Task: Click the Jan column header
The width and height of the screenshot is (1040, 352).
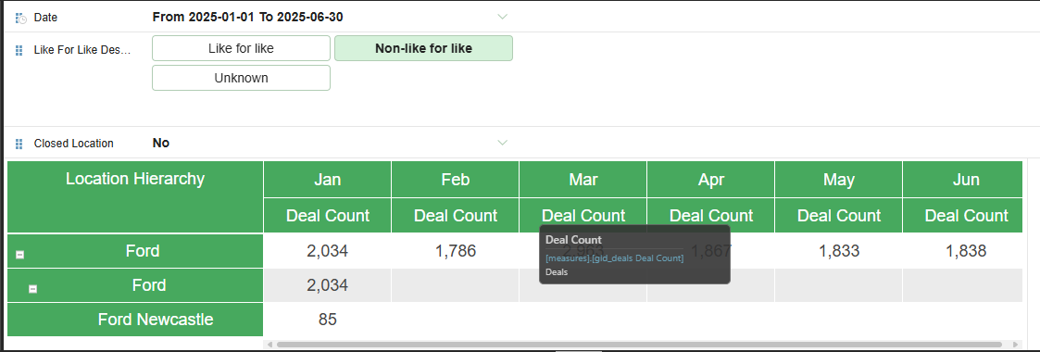Action: [x=327, y=180]
